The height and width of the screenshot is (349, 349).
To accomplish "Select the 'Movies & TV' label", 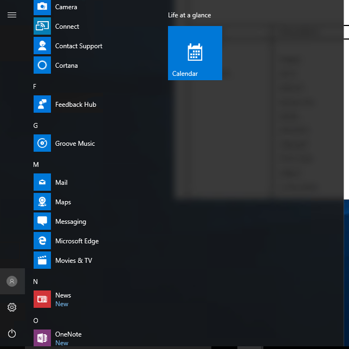I will pyautogui.click(x=74, y=261).
